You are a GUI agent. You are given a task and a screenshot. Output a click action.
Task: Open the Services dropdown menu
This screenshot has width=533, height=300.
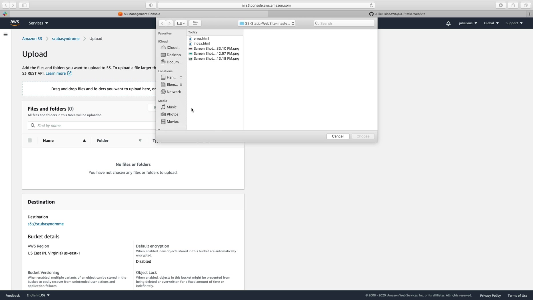[39, 23]
